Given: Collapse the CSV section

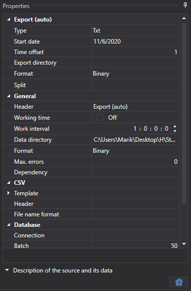Looking at the screenshot, I should click(9, 183).
